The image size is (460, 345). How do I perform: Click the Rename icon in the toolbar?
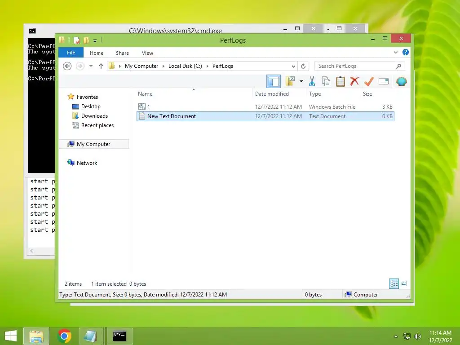[384, 81]
